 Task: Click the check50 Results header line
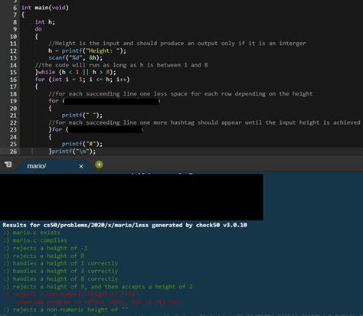tap(125, 225)
